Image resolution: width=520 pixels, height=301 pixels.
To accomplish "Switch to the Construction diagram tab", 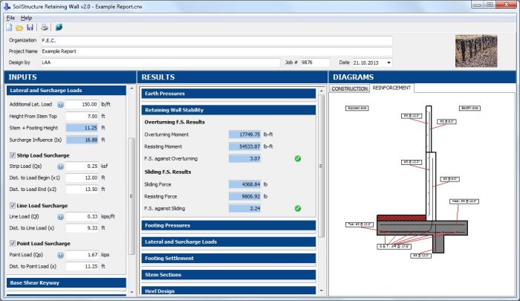I will point(349,88).
